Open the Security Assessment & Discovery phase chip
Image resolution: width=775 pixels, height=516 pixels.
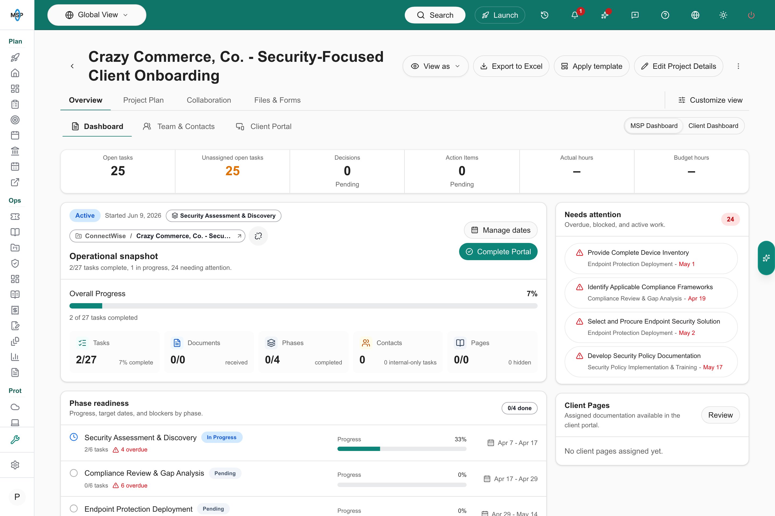[223, 216]
